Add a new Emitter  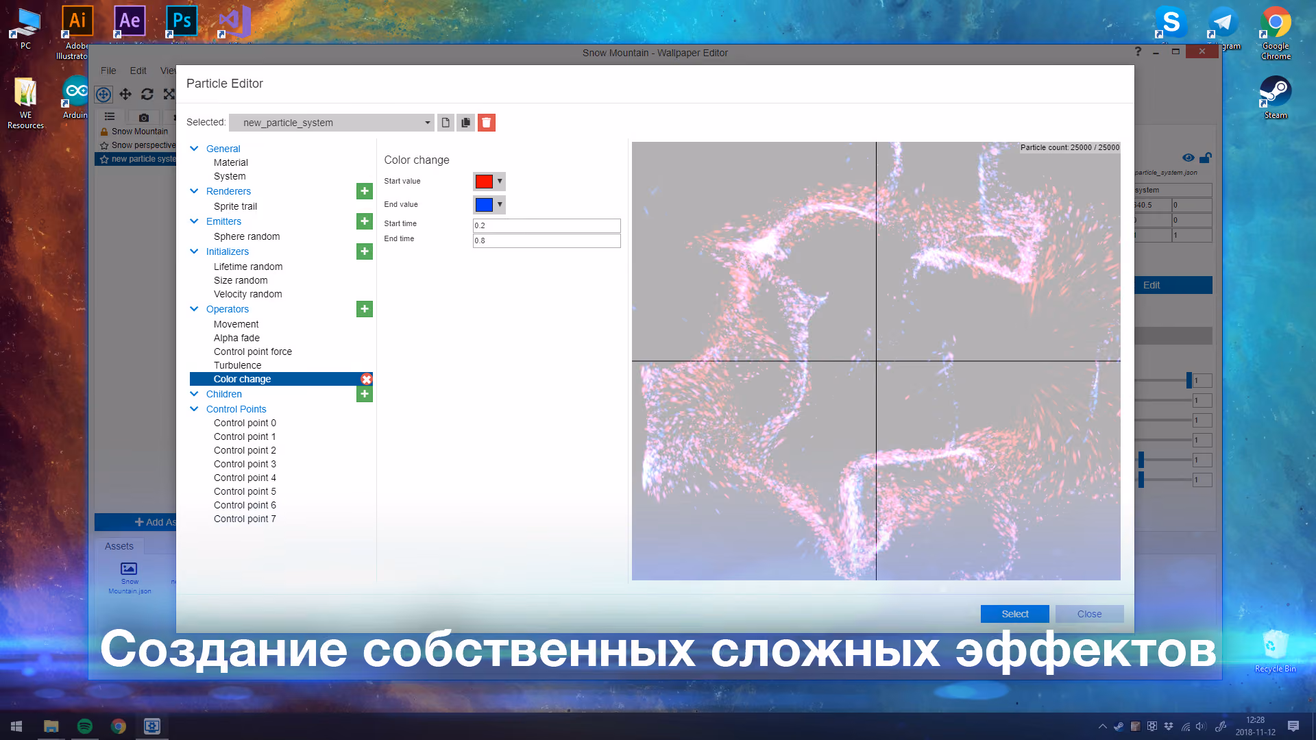tap(365, 221)
